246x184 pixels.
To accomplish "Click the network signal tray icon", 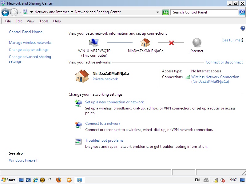I will click(x=215, y=180).
